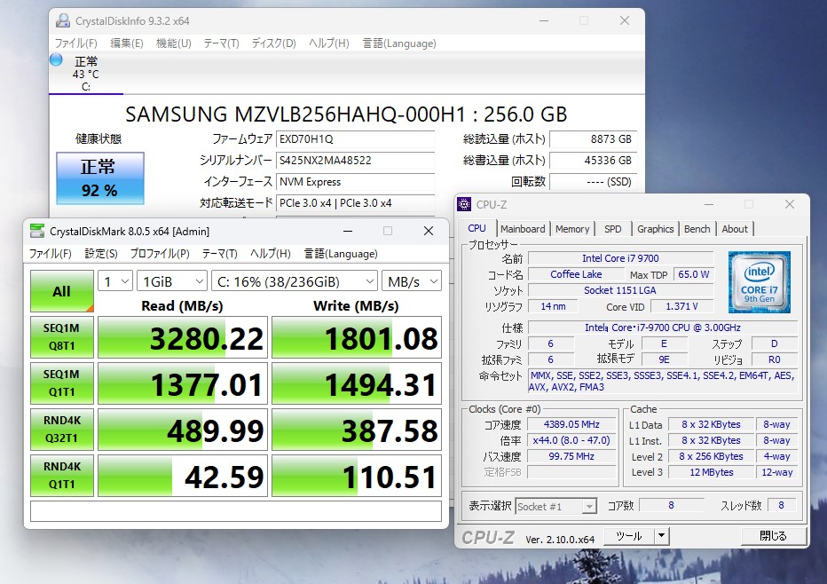The image size is (827, 584).
Task: Run the SEQ1M Q8T1 benchmark test
Action: 62,337
